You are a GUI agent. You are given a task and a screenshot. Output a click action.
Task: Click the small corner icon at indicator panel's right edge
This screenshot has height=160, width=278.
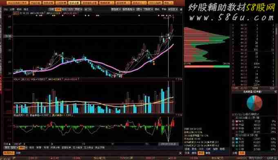coord(181,115)
